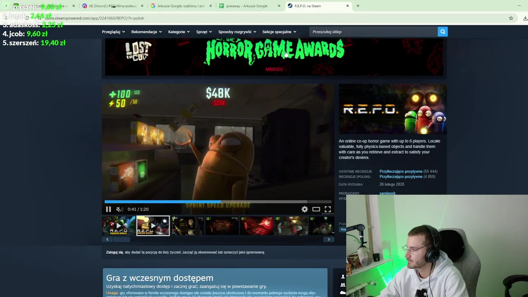Switch to Arkusze Google szablony tab
The image size is (528, 297).
point(181,6)
